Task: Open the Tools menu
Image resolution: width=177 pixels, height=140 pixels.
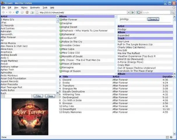Action: [x=45, y=8]
